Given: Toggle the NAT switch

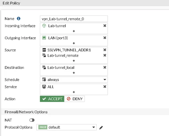Looking at the screenshot, I should (x=32, y=120).
